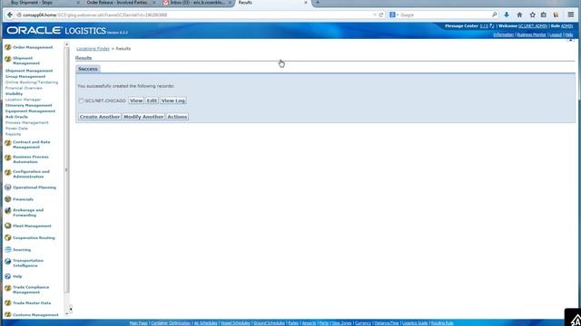Click the Trade Master Data icon

tap(8, 302)
